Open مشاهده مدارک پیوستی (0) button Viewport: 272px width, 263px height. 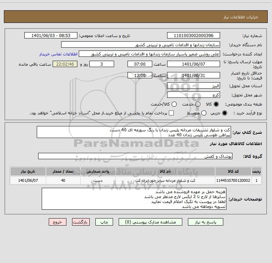150,222
